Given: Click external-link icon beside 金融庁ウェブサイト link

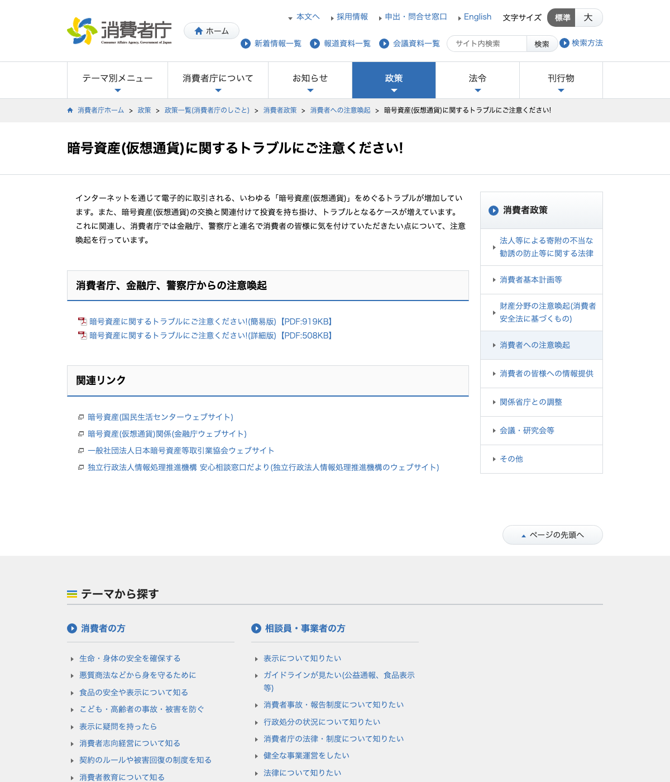Looking at the screenshot, I should pyautogui.click(x=81, y=434).
